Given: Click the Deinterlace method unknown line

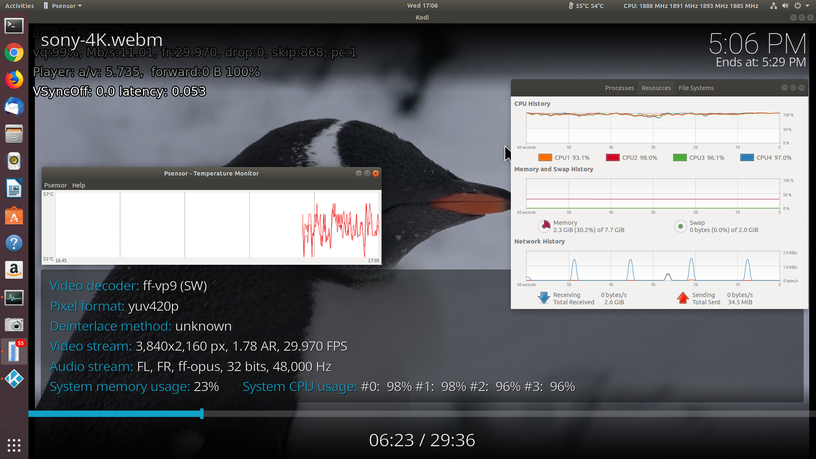Looking at the screenshot, I should pyautogui.click(x=141, y=326).
